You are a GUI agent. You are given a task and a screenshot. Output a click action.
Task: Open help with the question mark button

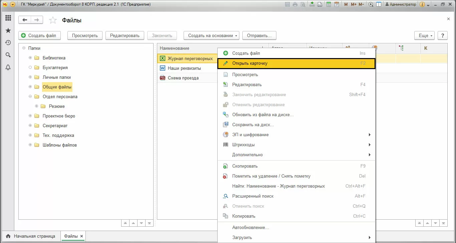coord(443,35)
